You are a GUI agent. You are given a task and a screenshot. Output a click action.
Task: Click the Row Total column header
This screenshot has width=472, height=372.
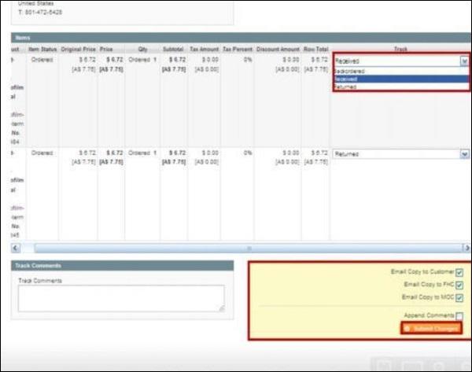[x=315, y=49]
